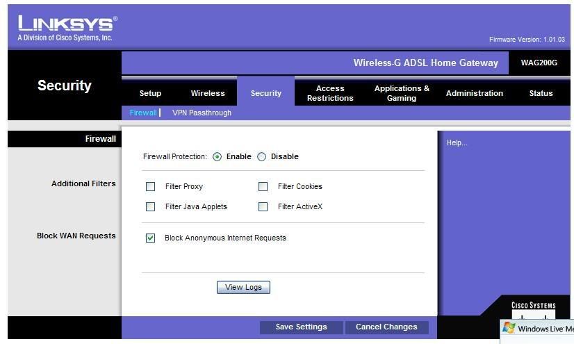The image size is (574, 344).
Task: Click the View Logs button
Action: coord(243,287)
